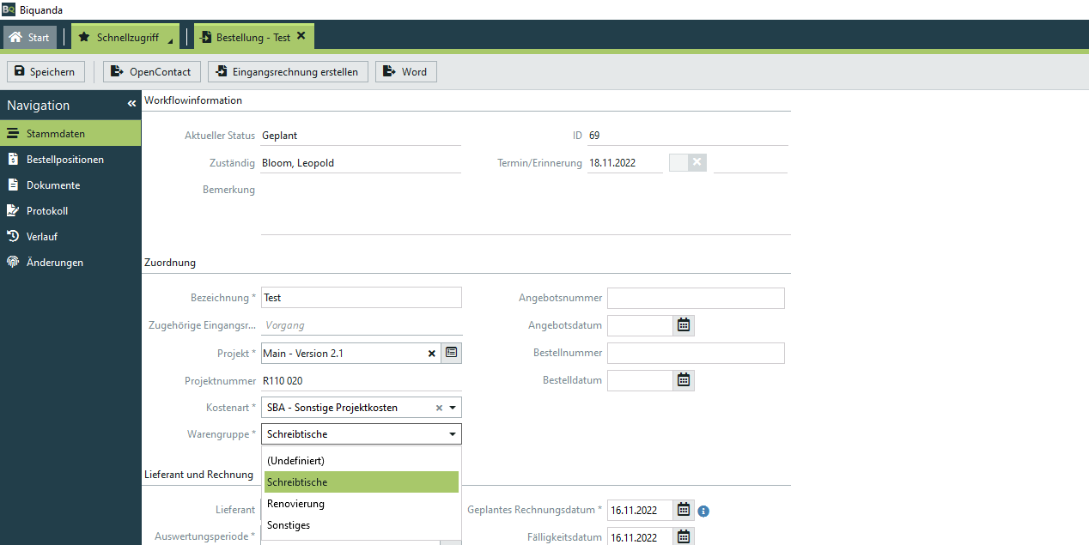Close the Bestellung - Test tab

(301, 37)
